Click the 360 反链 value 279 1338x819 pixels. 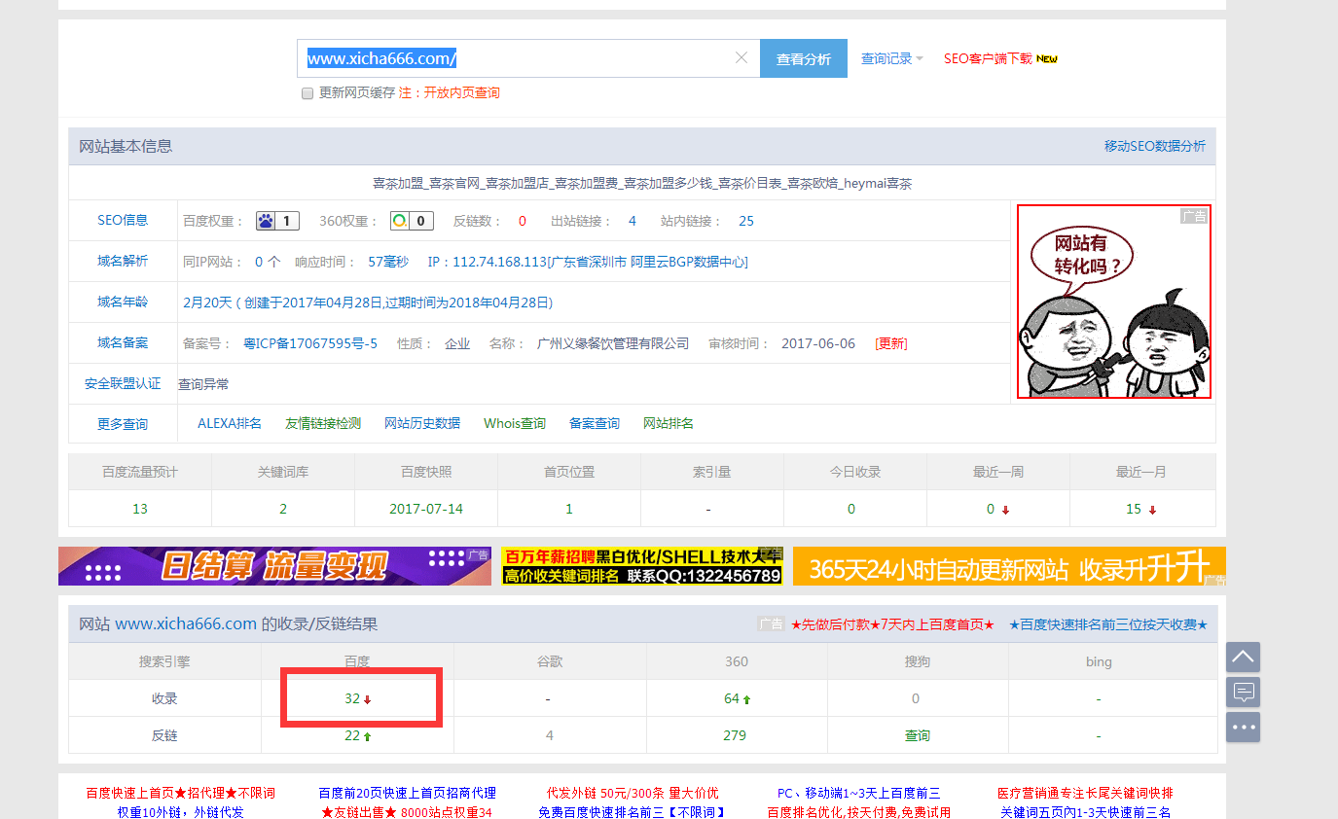click(x=735, y=735)
